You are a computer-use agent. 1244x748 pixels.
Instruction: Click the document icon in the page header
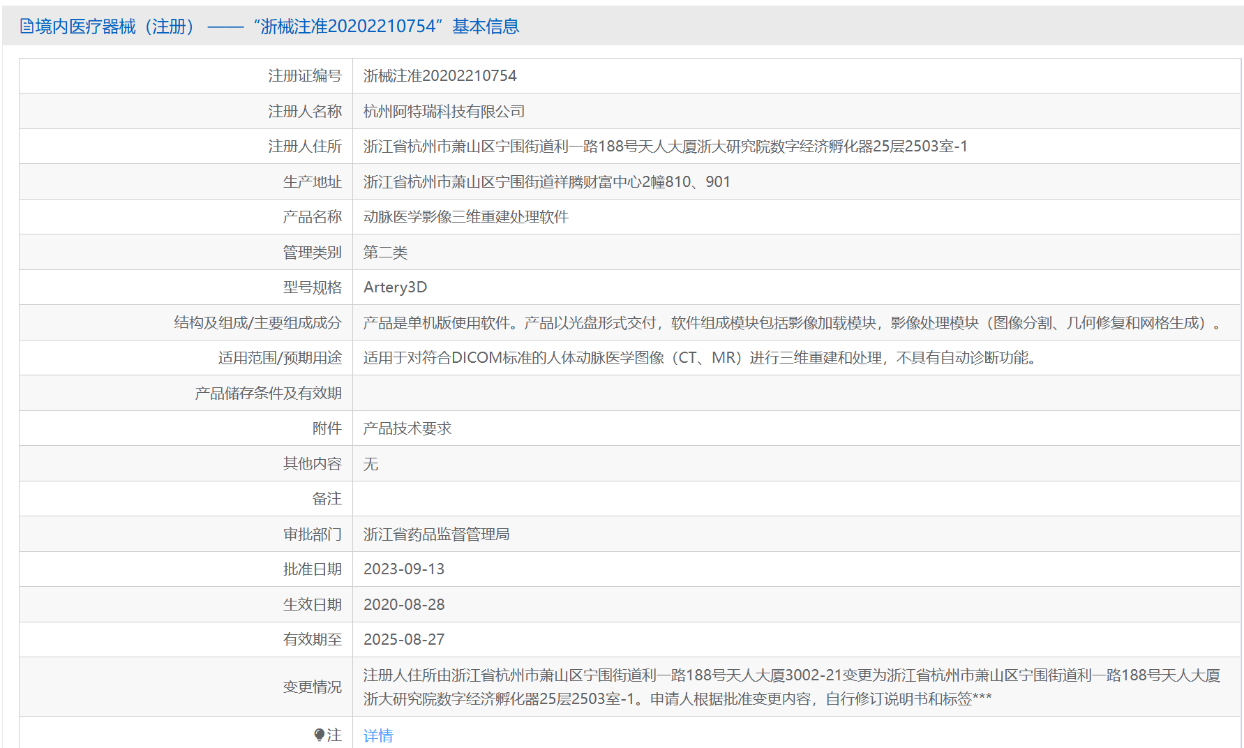(27, 27)
